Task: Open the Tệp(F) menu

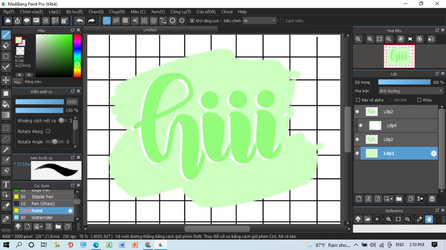Action: pyautogui.click(x=9, y=12)
